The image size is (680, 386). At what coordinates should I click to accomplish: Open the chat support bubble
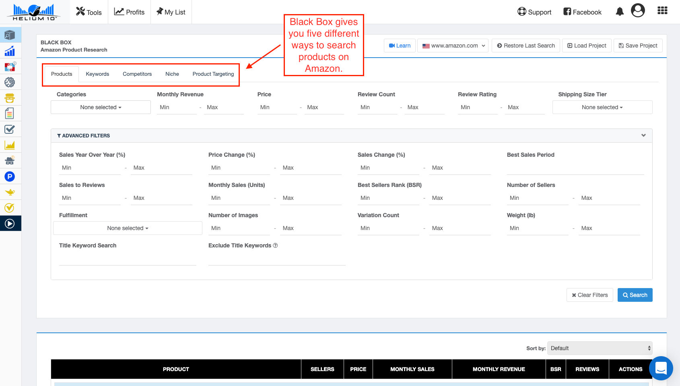(x=661, y=368)
